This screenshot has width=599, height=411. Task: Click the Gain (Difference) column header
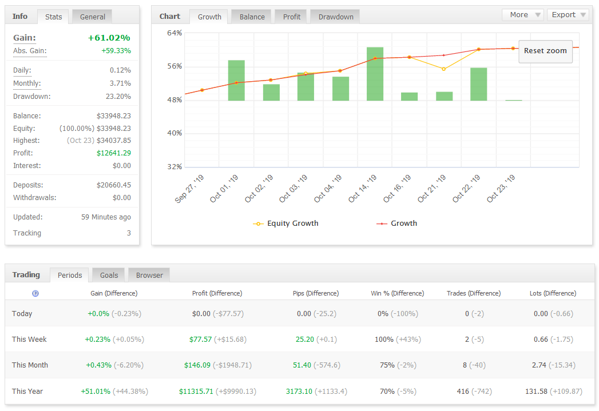point(114,293)
